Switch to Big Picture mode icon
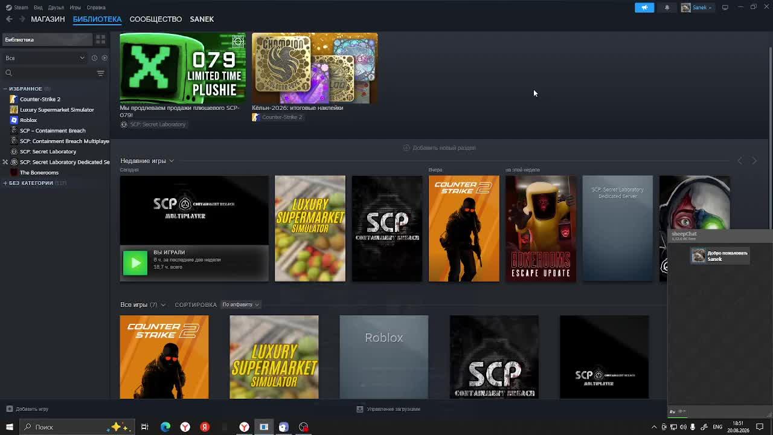This screenshot has width=773, height=435. (x=725, y=7)
